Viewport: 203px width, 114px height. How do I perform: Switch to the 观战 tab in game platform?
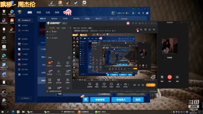point(39,12)
